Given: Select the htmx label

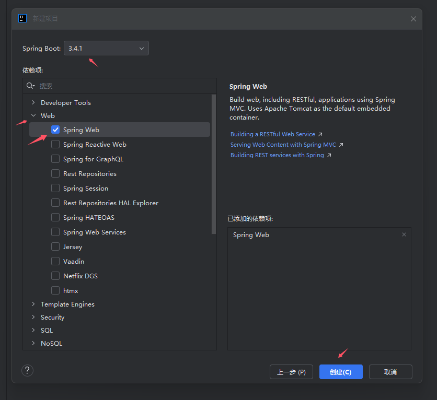Looking at the screenshot, I should click(x=71, y=291).
